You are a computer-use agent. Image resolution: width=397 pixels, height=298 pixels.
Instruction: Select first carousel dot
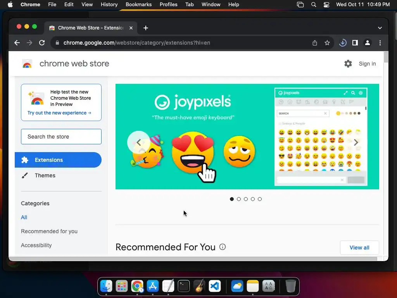232,199
